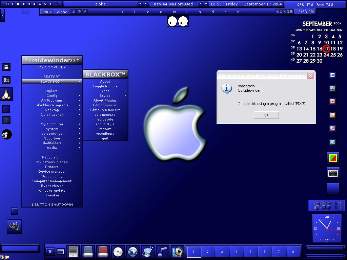Open Explorer from the sidewinder menu
Image resolution: width=347 pixels, height=260 pixels.
tap(52, 91)
